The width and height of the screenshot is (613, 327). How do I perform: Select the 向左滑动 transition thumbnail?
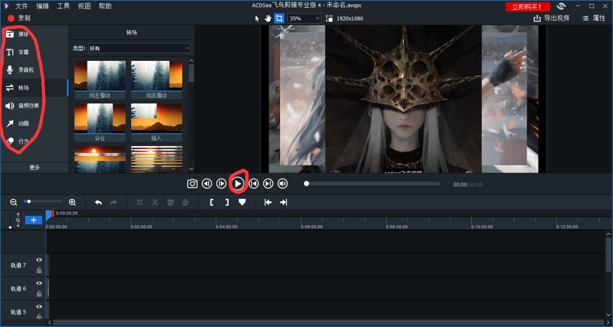click(100, 76)
